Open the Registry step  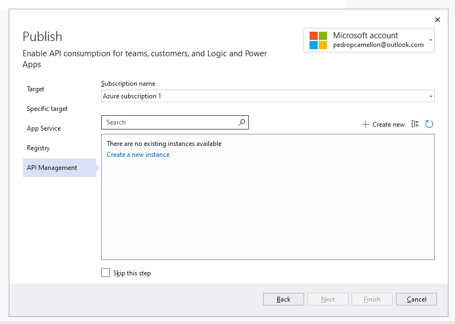click(39, 148)
